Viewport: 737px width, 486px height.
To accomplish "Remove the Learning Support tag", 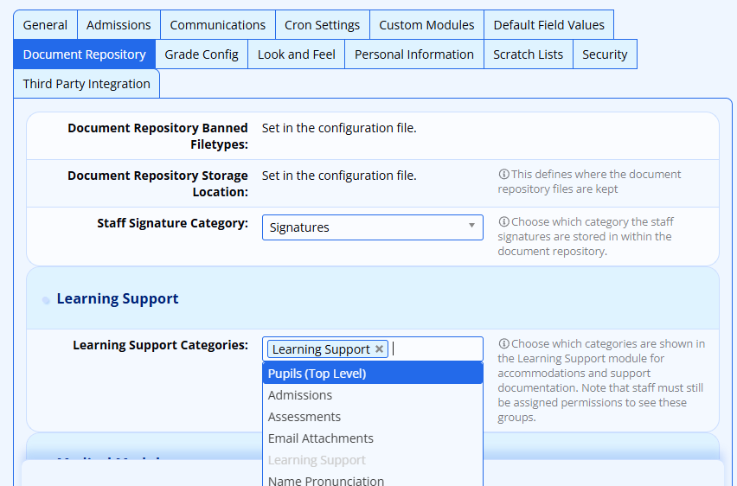I will tap(379, 349).
